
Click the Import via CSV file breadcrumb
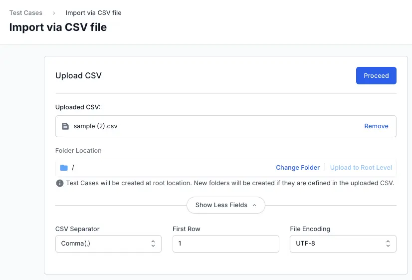[x=93, y=13]
